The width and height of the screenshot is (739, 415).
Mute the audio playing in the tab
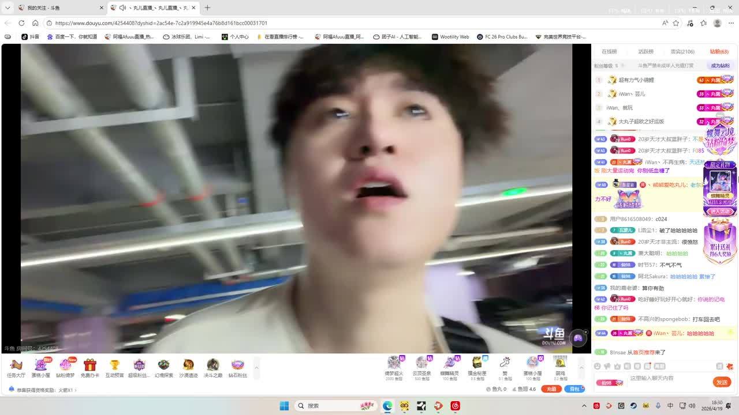122,7
